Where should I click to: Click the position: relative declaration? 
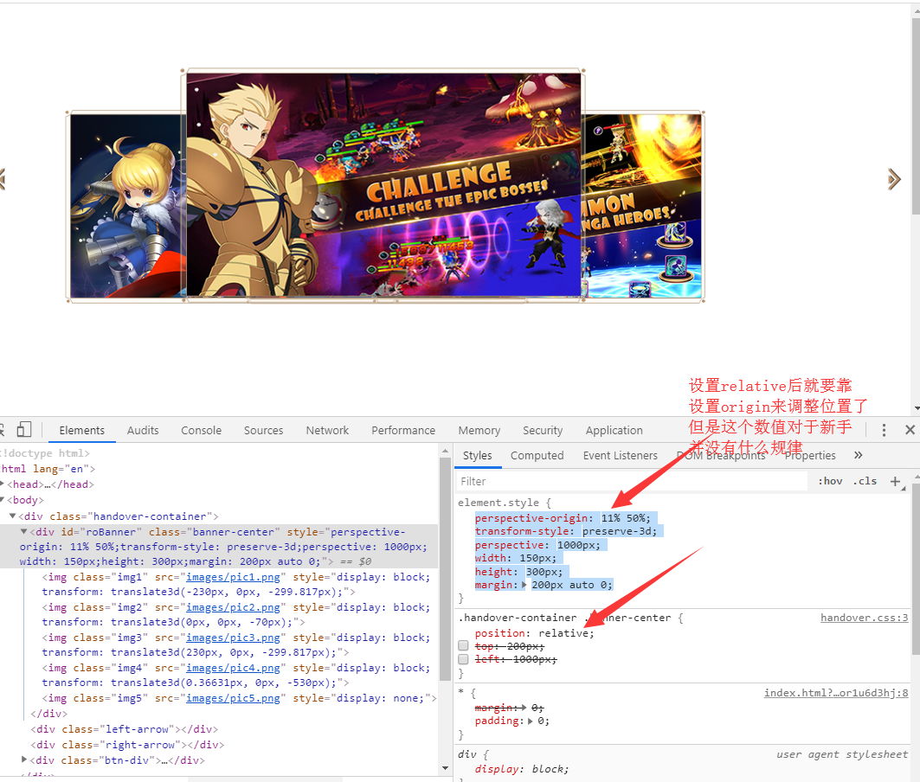point(535,633)
